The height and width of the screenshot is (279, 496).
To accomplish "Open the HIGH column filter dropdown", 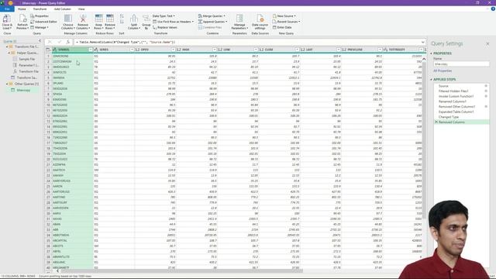I will 215,50.
